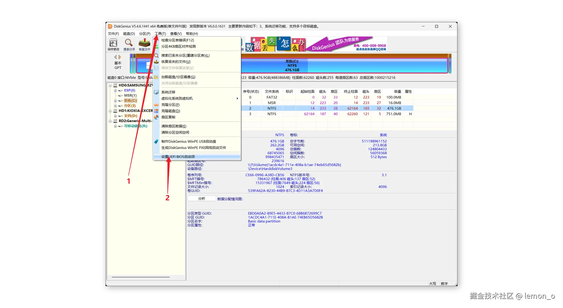563x308 pixels.
Task: Collapse the HD0:SAMSUNG disk tree node
Action: pyautogui.click(x=110, y=85)
